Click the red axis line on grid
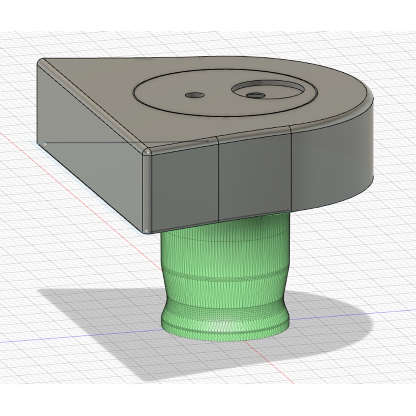 pos(79,186)
